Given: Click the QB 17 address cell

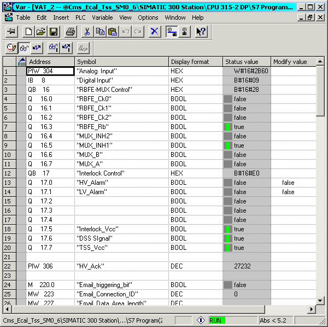Looking at the screenshot, I should pyautogui.click(x=50, y=173).
